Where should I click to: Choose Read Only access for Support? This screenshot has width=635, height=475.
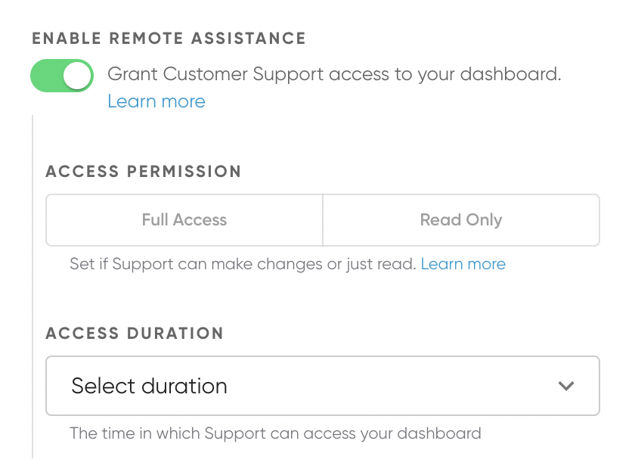coord(461,220)
